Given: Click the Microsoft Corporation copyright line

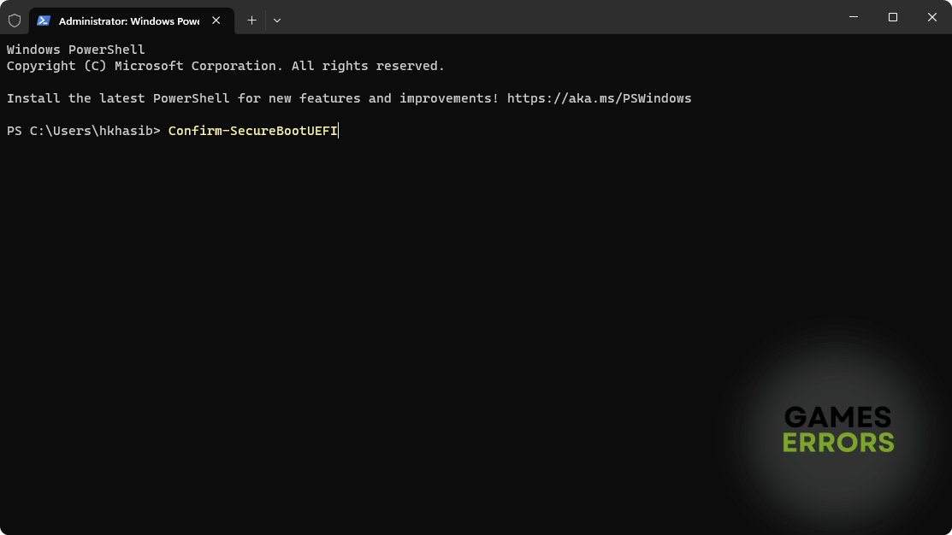Looking at the screenshot, I should click(225, 66).
